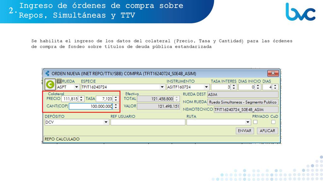Click the REPO CALCULADO status text
This screenshot has width=323, height=181.
click(62, 139)
